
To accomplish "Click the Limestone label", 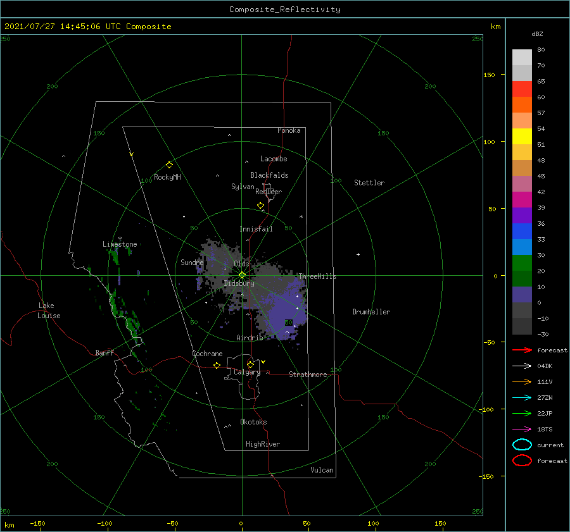I will (x=120, y=244).
